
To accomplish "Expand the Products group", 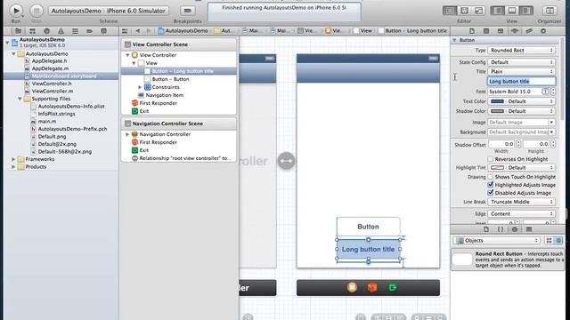I will coord(13,167).
